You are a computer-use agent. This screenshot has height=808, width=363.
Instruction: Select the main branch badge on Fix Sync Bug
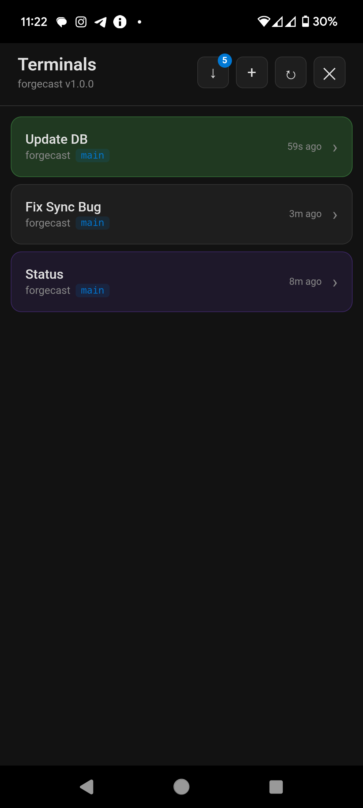click(92, 223)
